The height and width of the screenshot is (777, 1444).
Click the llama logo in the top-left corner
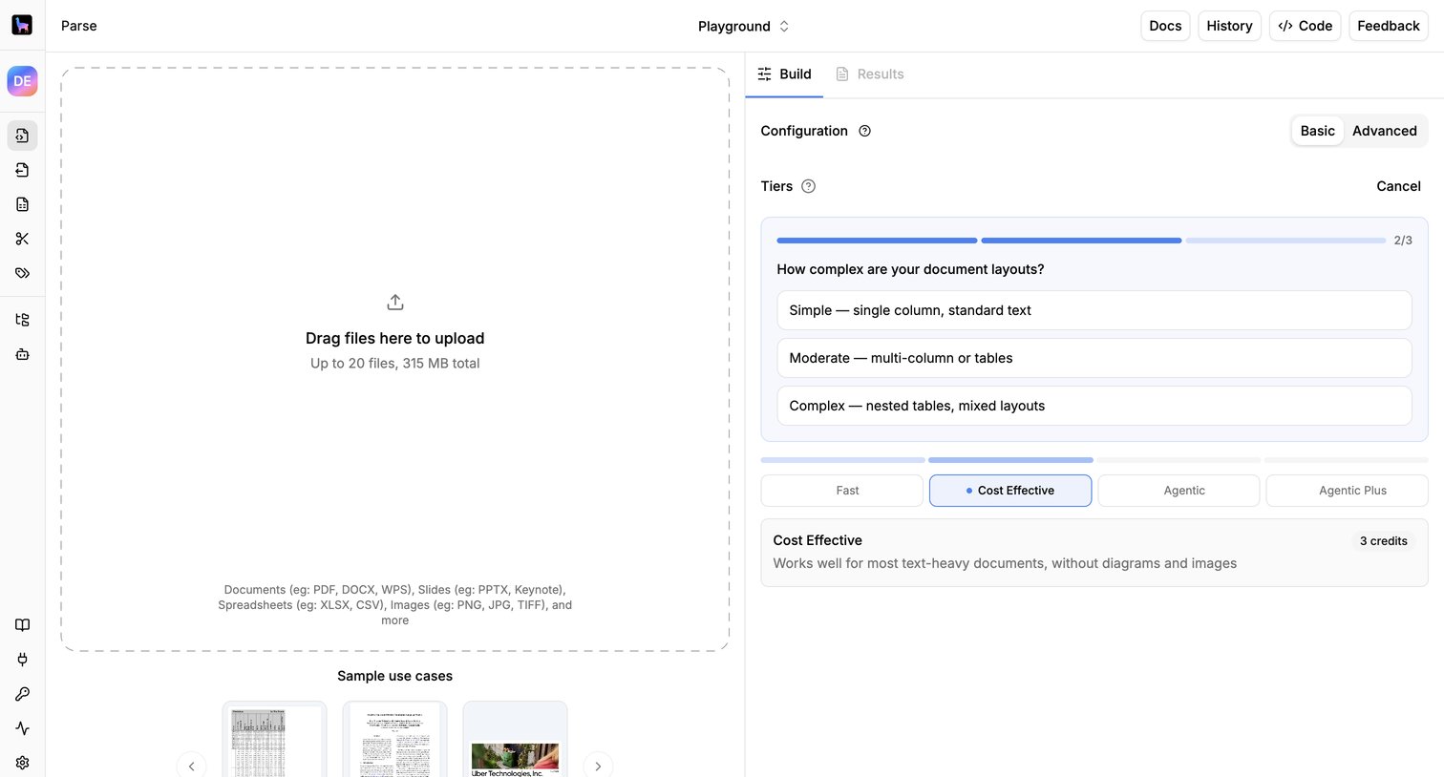(22, 25)
